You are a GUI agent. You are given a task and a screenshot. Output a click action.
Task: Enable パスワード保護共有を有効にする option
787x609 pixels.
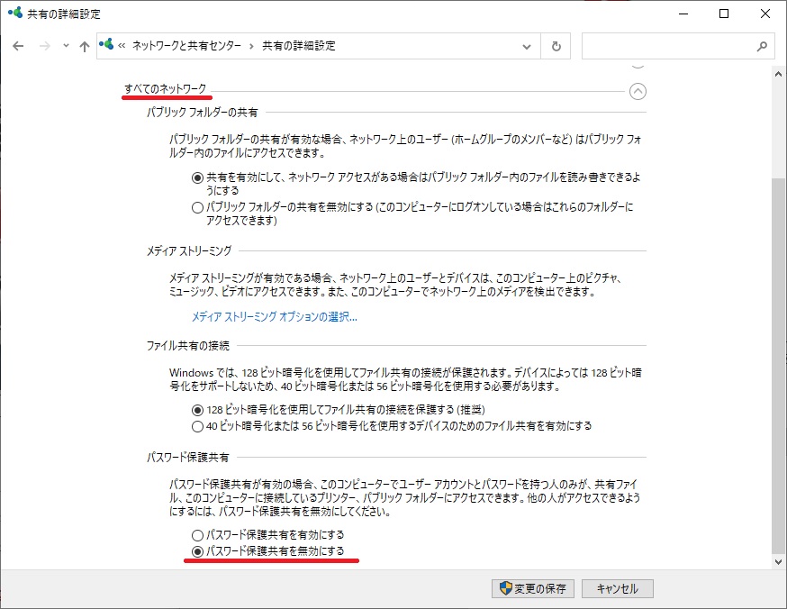pyautogui.click(x=198, y=534)
